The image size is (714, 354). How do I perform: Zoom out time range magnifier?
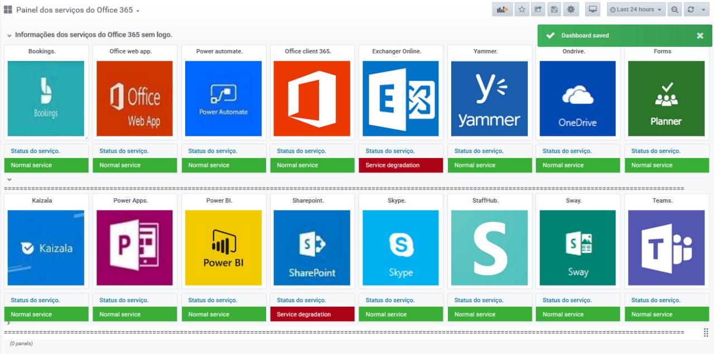[675, 9]
